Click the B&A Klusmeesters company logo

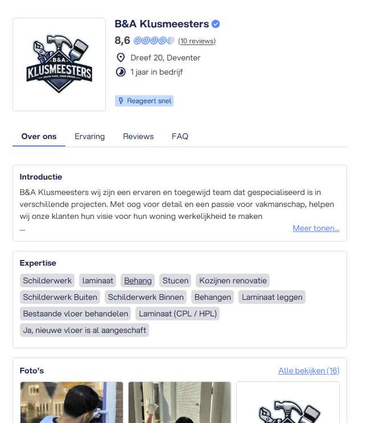pos(59,64)
